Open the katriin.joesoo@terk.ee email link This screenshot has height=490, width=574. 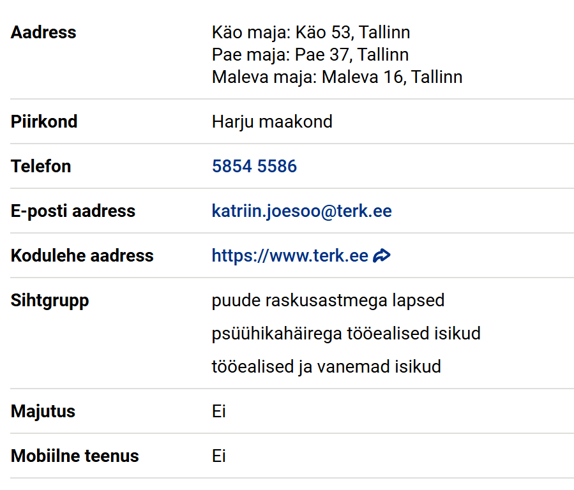301,211
